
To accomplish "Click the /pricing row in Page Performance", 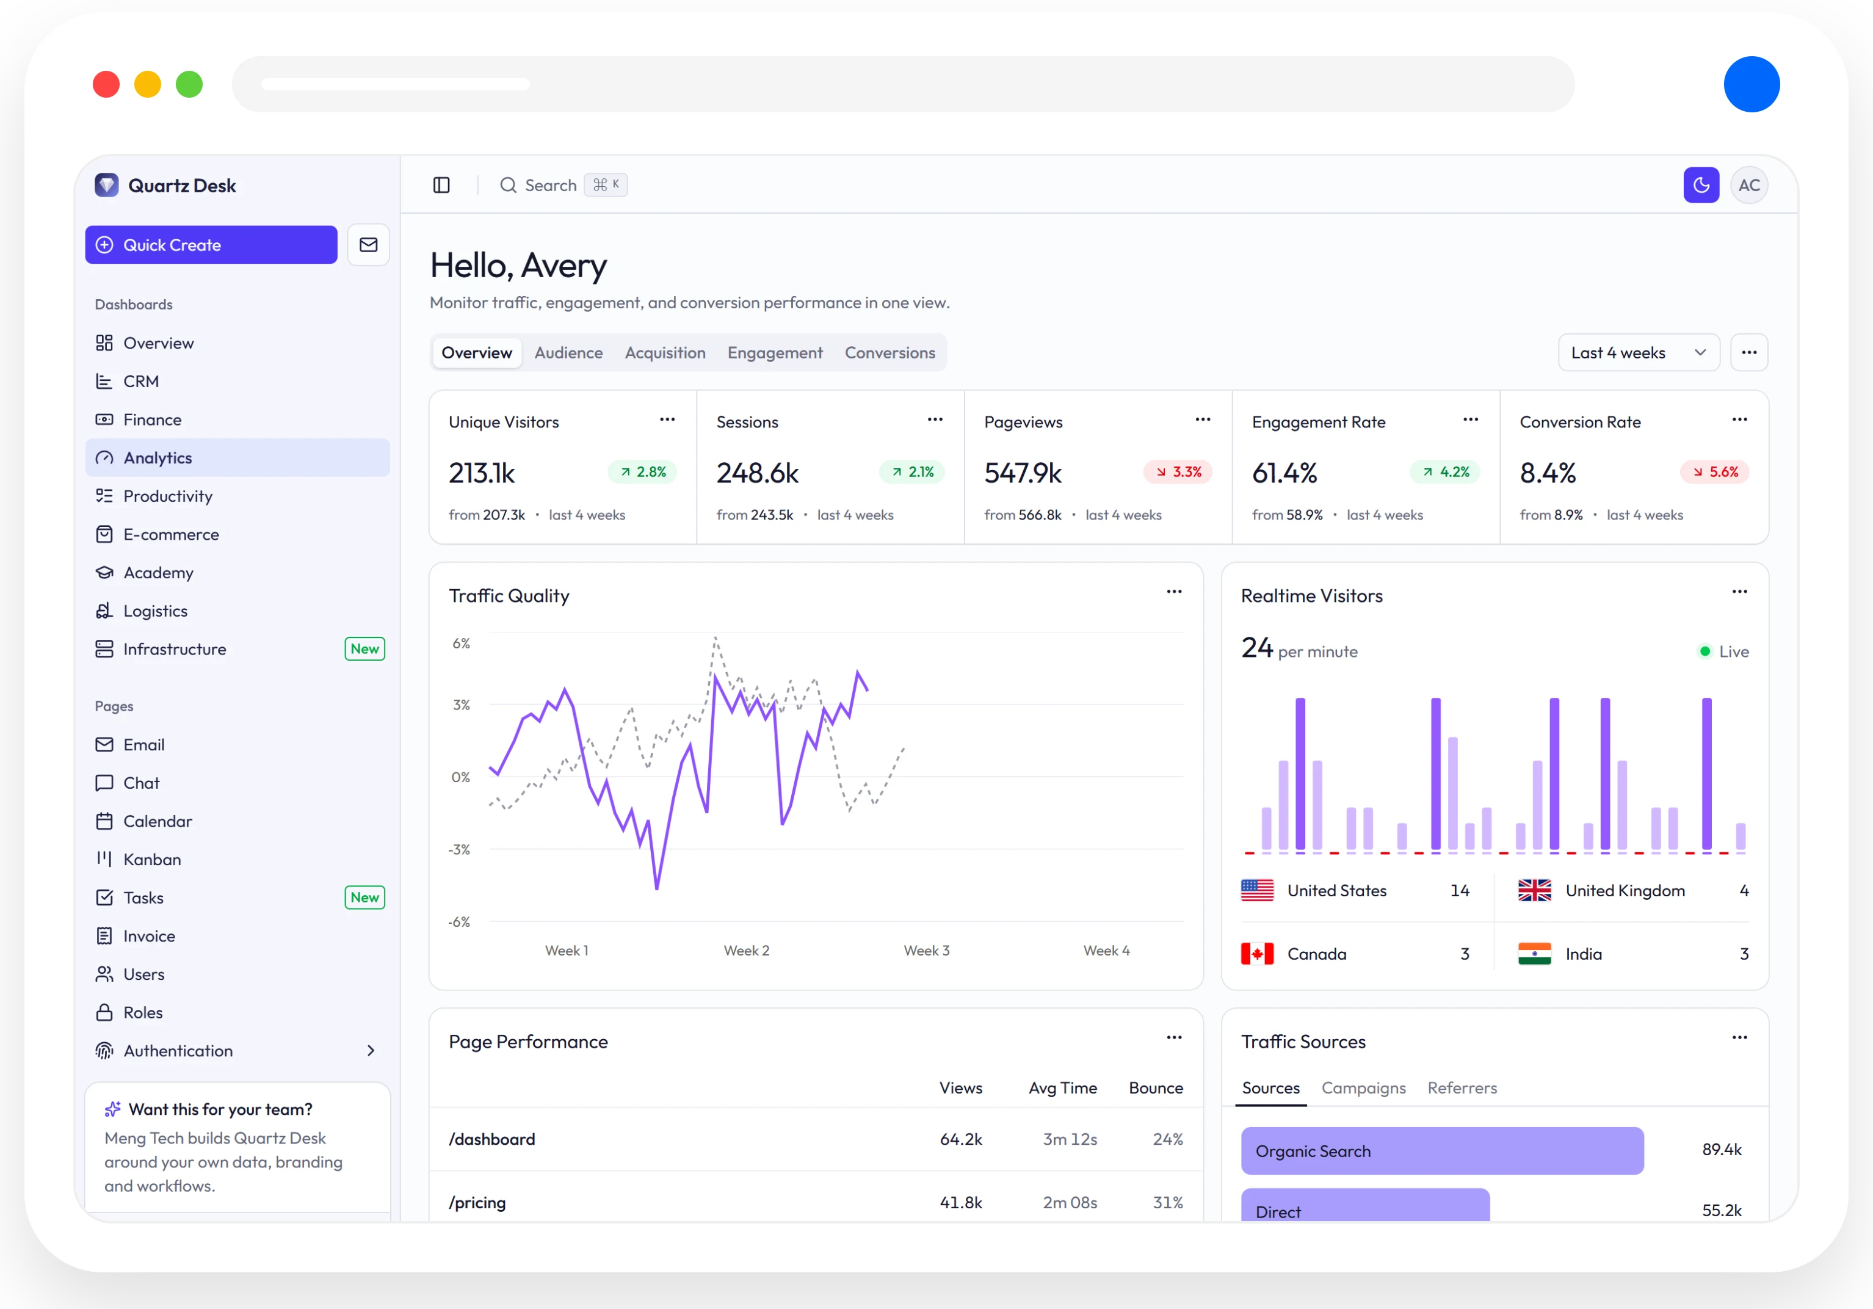I will click(x=816, y=1197).
